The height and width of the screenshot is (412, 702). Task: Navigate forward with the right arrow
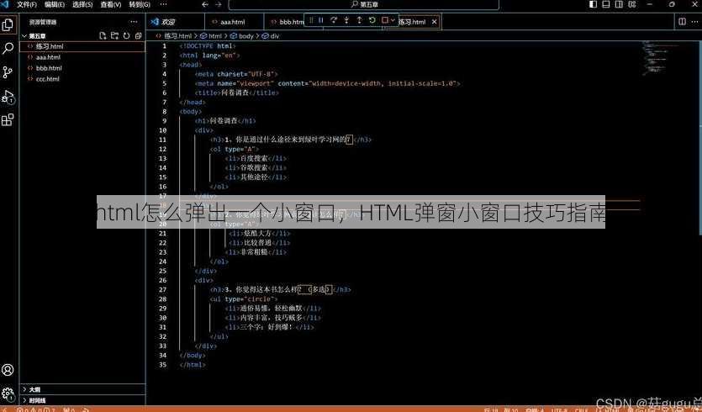pyautogui.click(x=218, y=4)
